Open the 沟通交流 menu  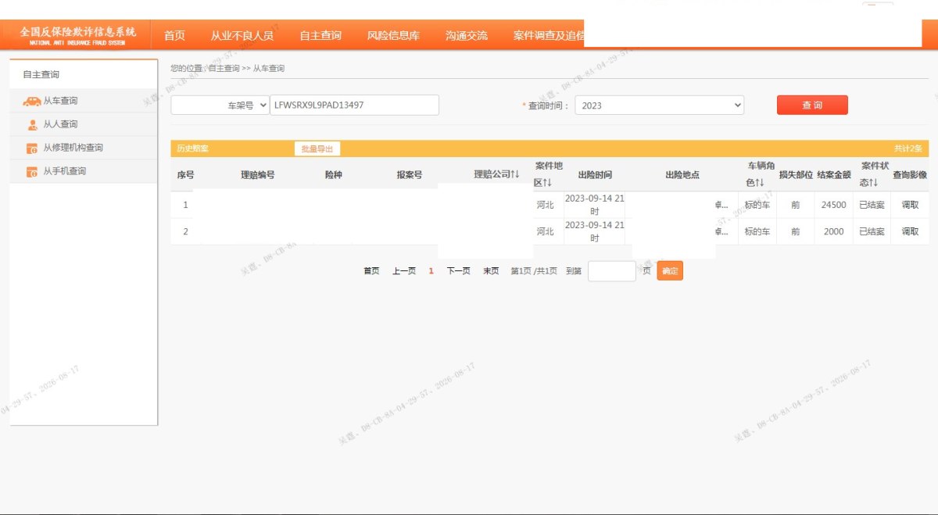[x=467, y=35]
